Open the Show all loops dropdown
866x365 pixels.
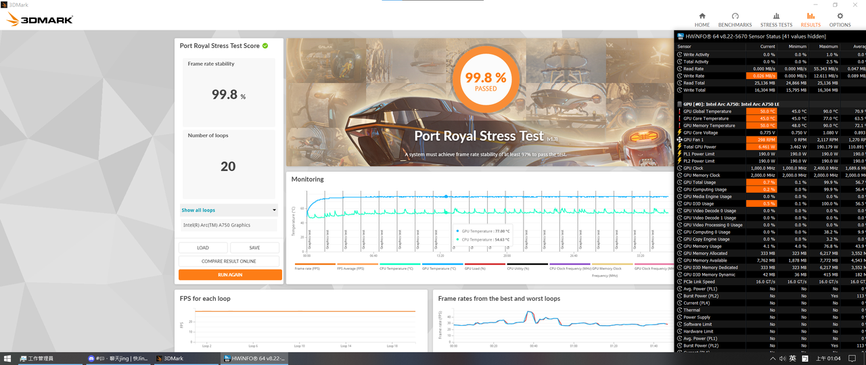click(229, 210)
